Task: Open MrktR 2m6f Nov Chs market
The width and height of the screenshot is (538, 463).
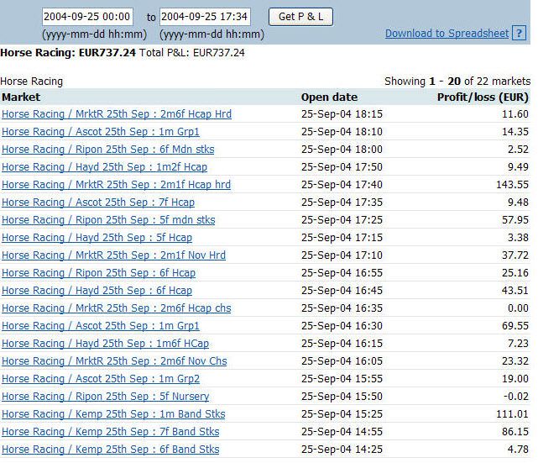Action: tap(114, 361)
